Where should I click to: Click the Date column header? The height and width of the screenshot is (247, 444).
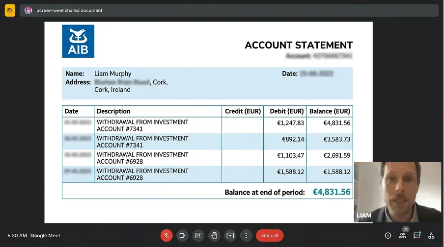tap(71, 111)
